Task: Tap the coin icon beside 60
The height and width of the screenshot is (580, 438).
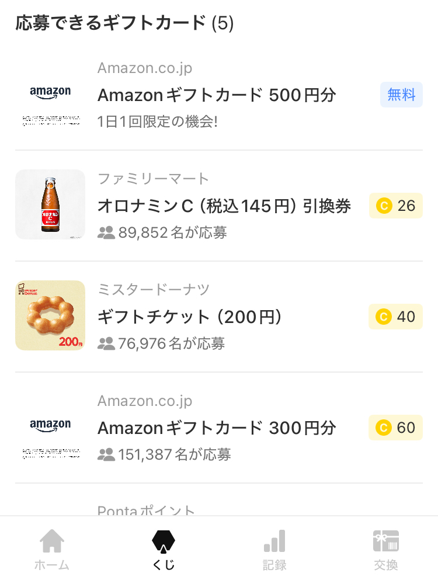Action: pos(384,428)
